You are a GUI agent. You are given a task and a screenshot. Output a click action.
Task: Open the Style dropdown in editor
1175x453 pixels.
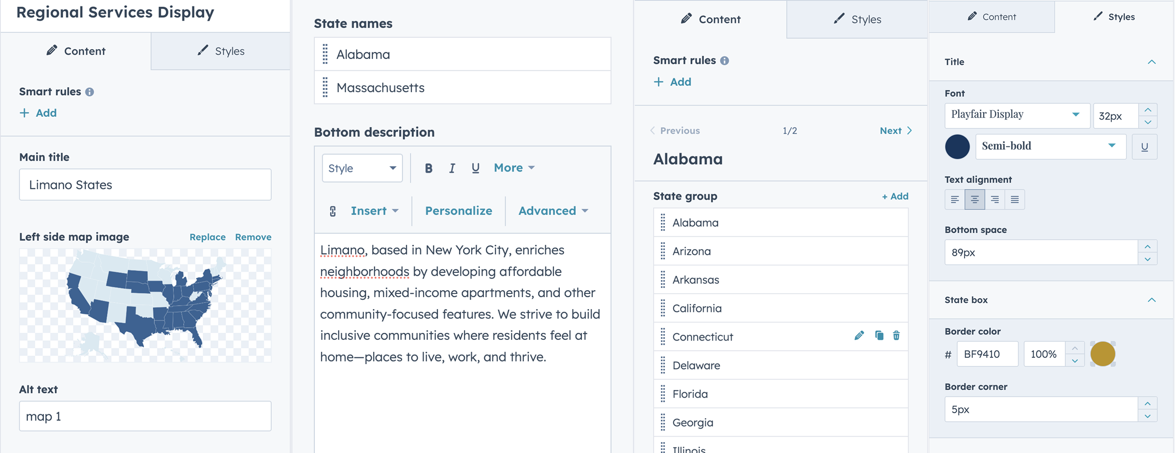(362, 168)
